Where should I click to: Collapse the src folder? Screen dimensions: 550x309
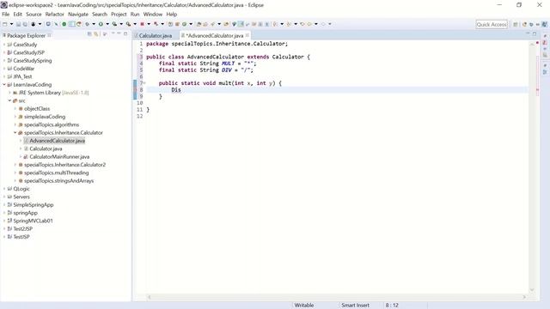(x=9, y=100)
